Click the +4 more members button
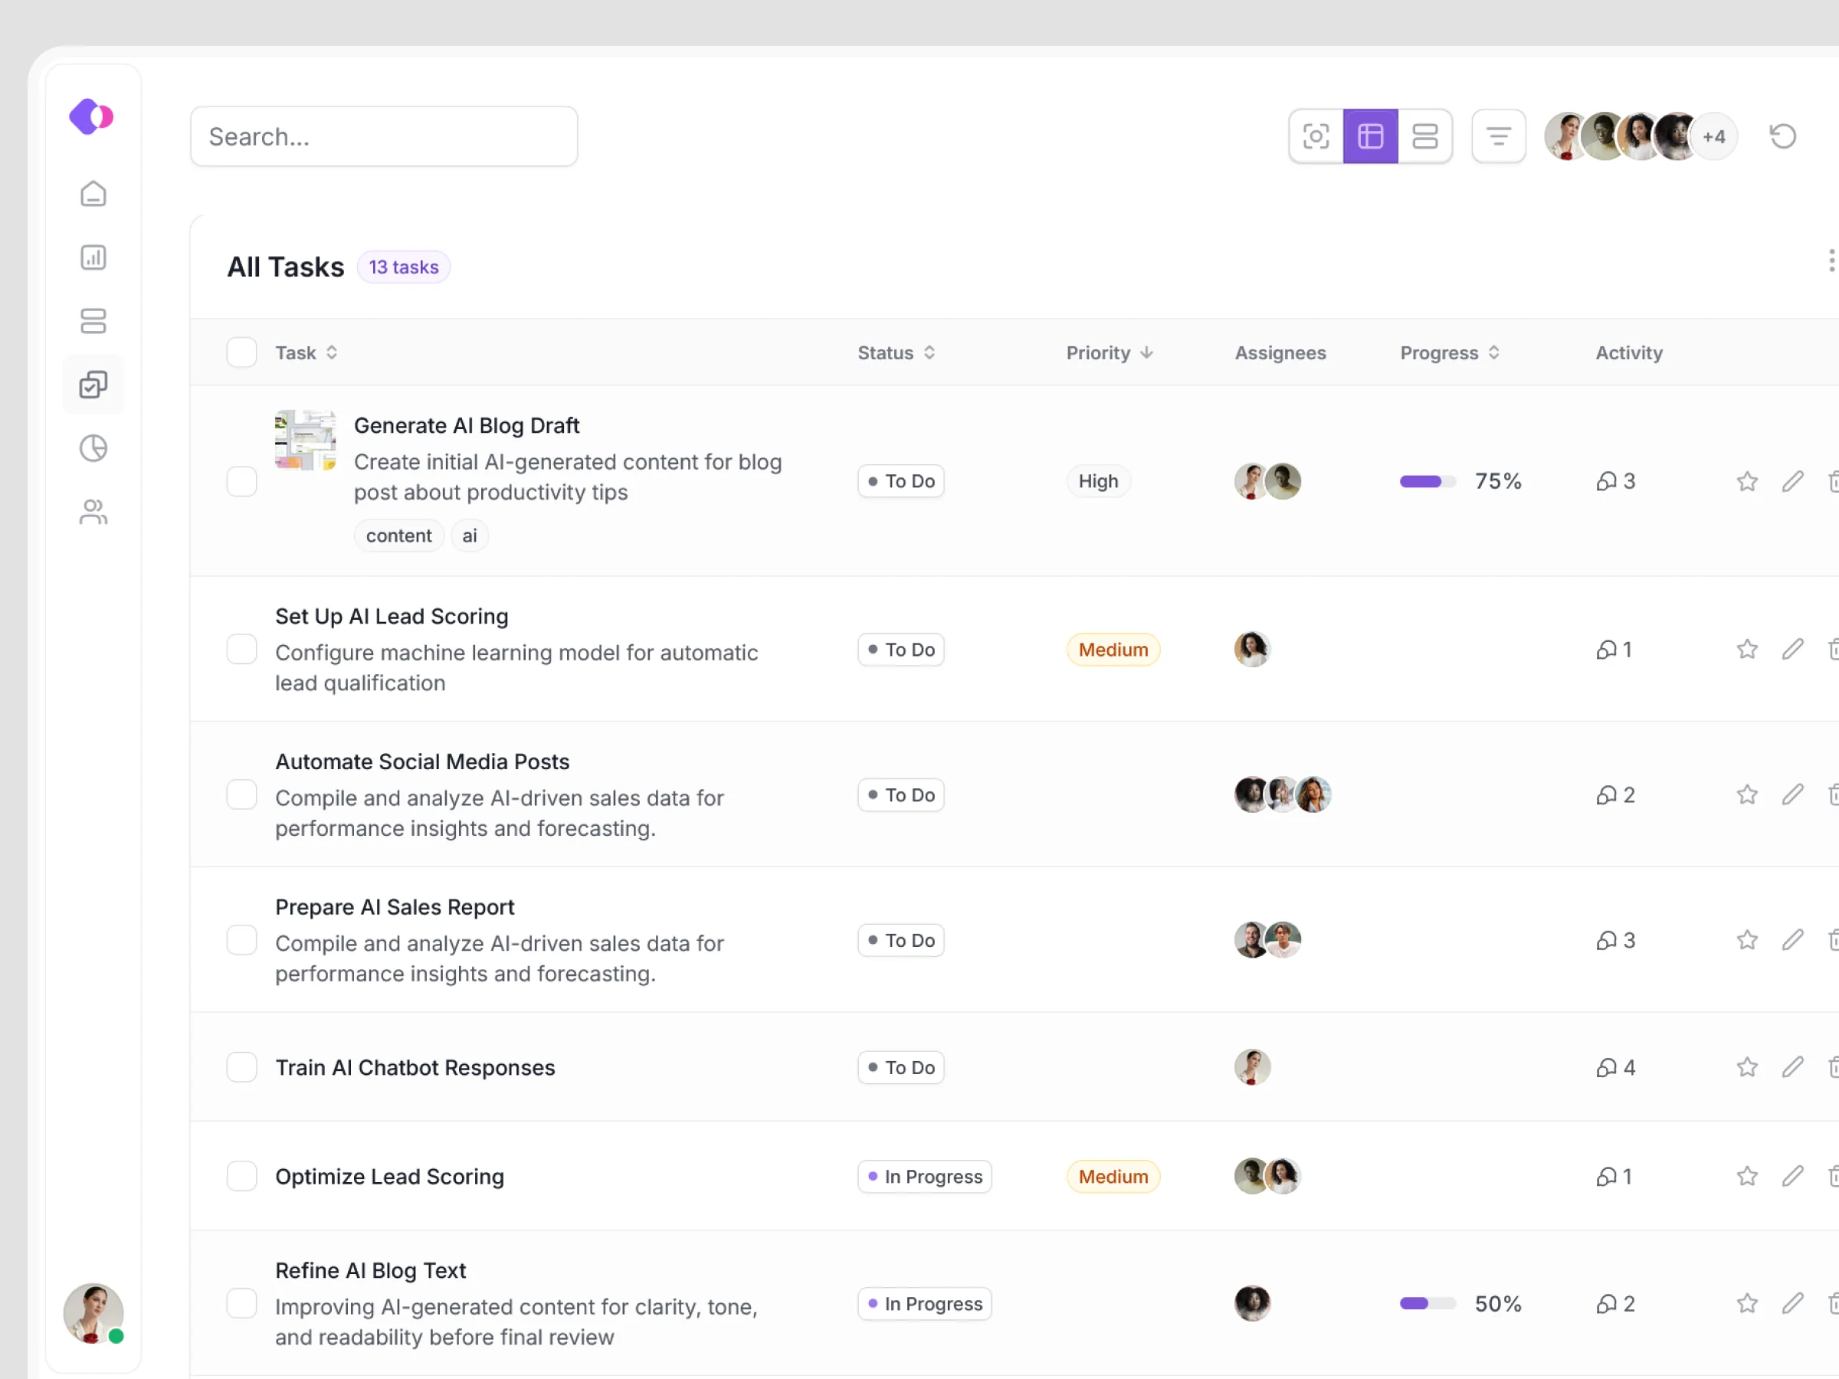 point(1713,137)
